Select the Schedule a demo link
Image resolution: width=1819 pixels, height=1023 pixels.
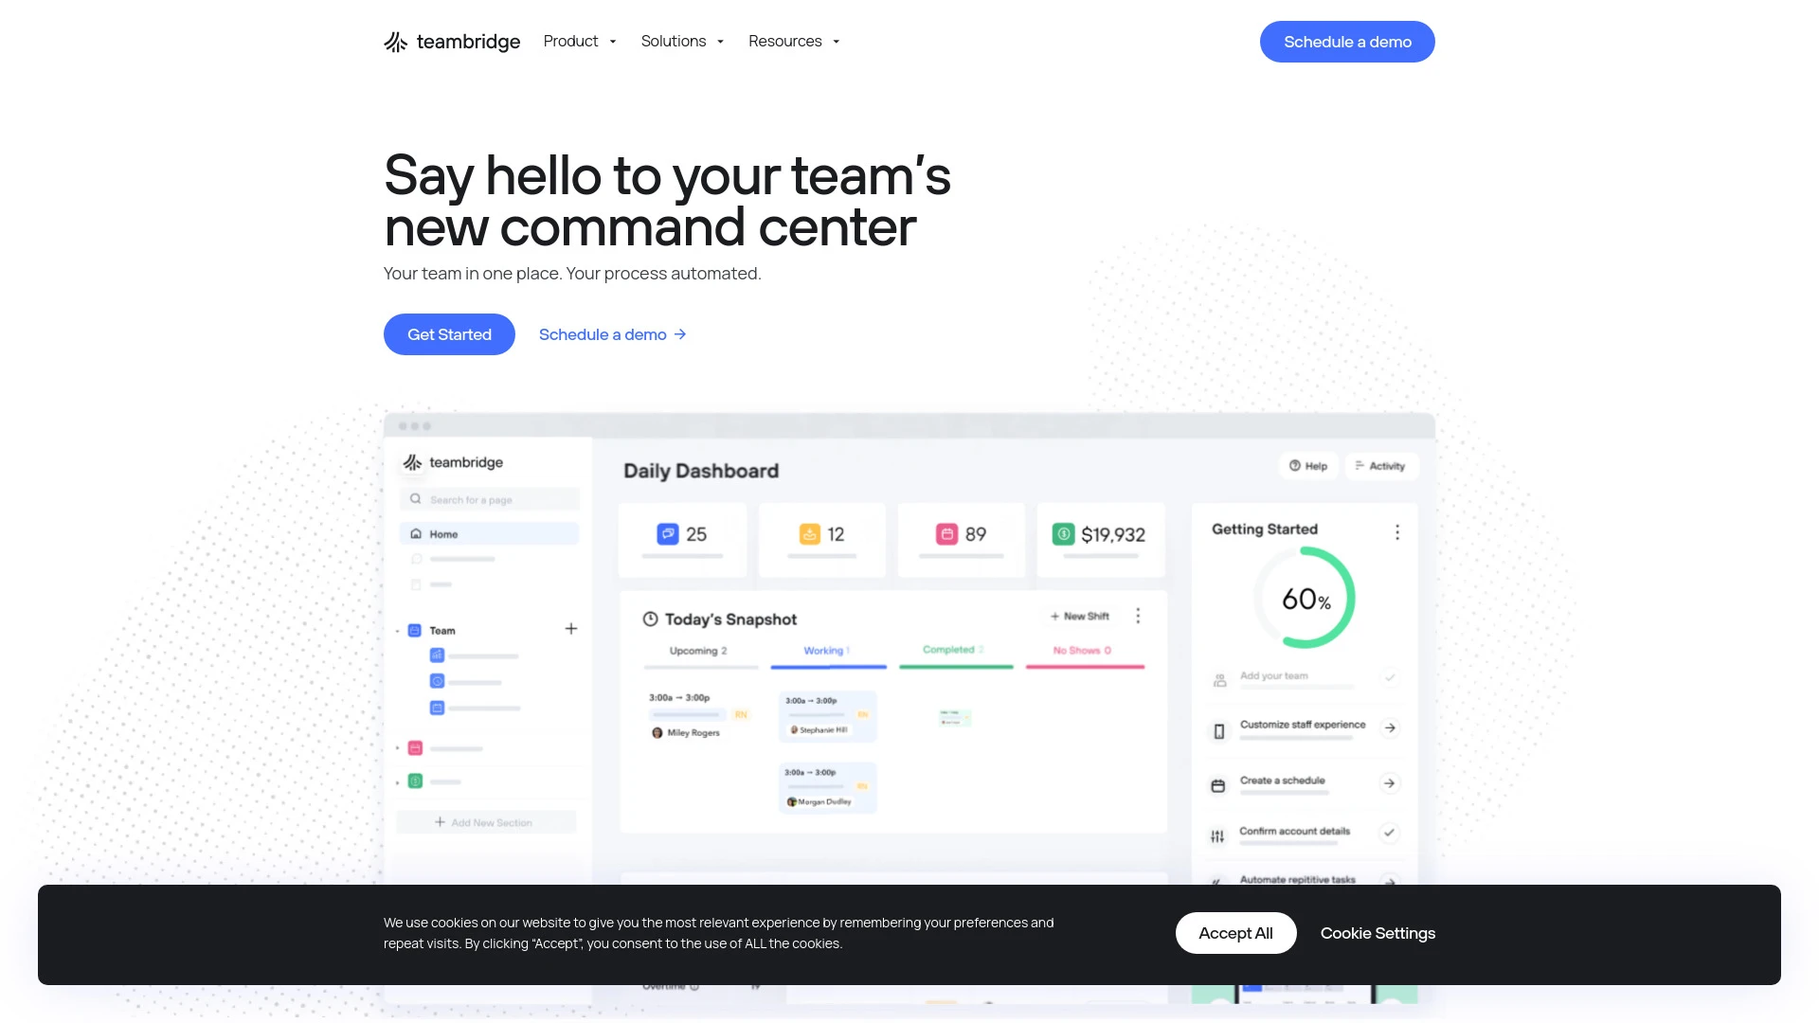click(612, 333)
